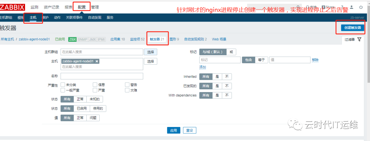Click the power logout icon

coord(361,7)
